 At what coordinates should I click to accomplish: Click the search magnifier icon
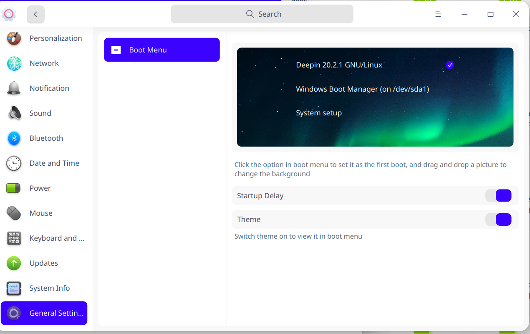(x=250, y=14)
